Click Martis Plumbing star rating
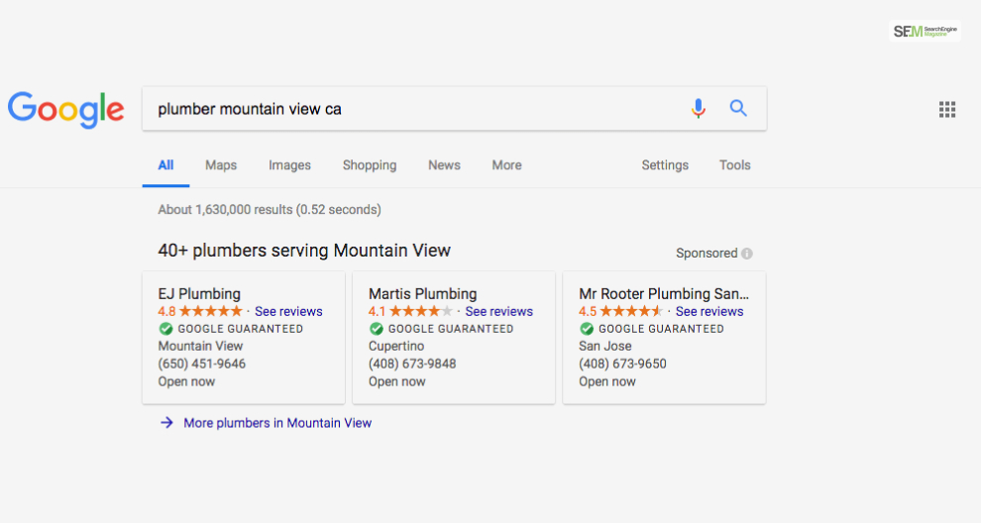 pos(421,311)
